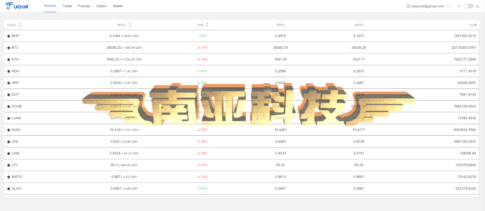Toggle favorite star for LUNA
Screen dimensions: 485x211
9,118
